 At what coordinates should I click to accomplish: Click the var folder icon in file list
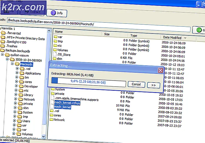55,36
